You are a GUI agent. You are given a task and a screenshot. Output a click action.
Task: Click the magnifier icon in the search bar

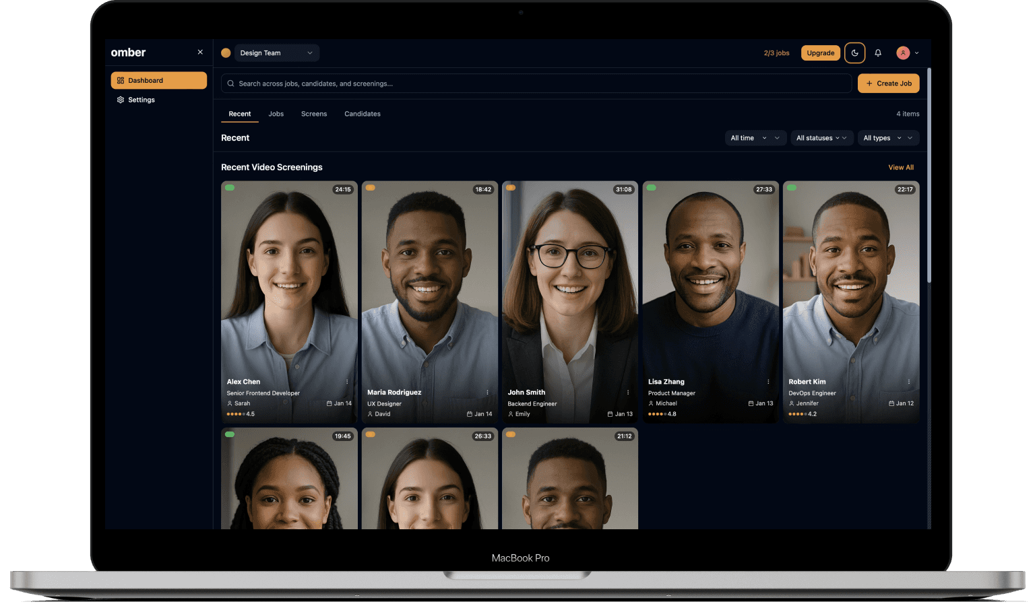[x=231, y=83]
